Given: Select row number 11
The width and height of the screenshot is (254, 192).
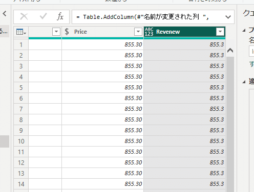Looking at the screenshot, I should coord(21,152).
